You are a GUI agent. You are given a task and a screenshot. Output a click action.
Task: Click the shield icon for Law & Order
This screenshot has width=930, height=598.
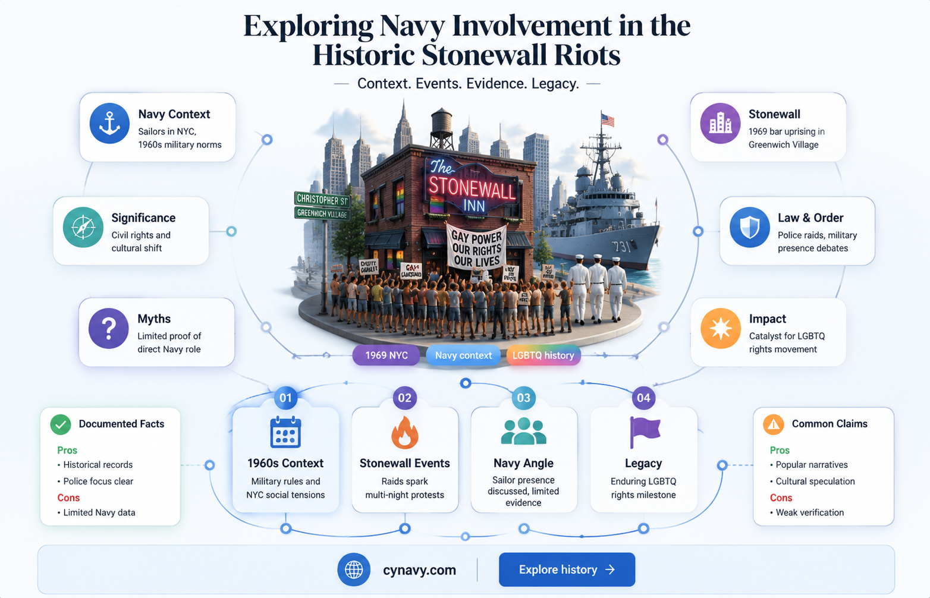[x=749, y=227]
